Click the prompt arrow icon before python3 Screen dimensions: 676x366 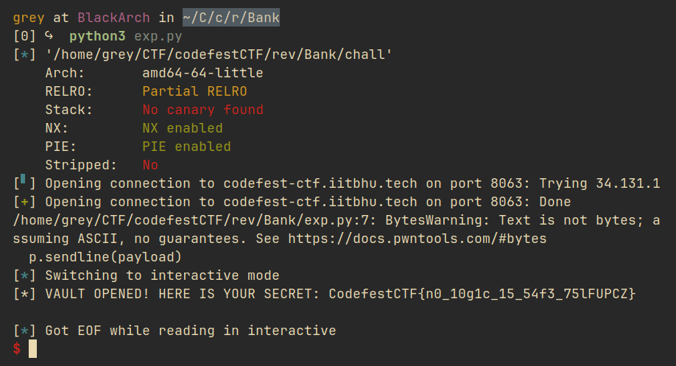point(49,36)
